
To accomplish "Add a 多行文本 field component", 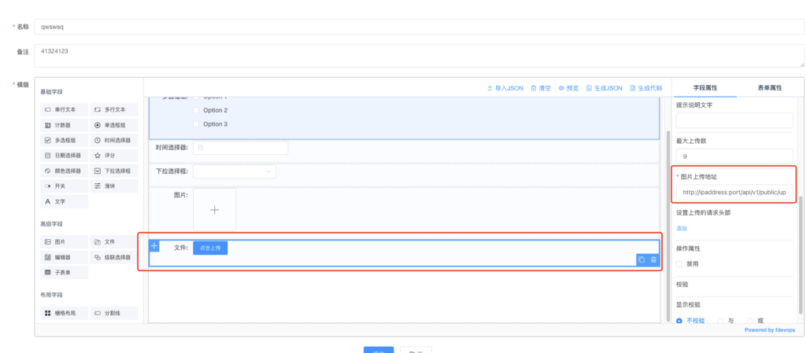I will pyautogui.click(x=113, y=110).
